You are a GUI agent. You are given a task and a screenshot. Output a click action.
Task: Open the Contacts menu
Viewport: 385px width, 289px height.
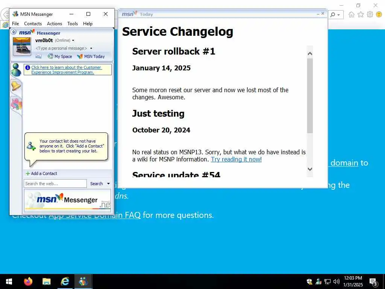(x=33, y=24)
